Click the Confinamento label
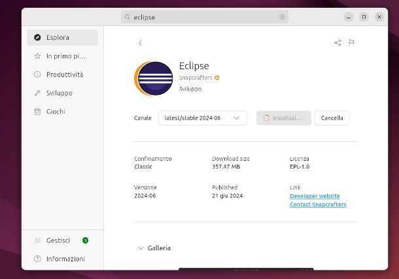The width and height of the screenshot is (399, 279). click(152, 159)
